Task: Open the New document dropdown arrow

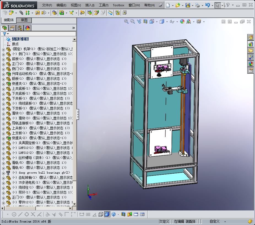Action: (173, 5)
